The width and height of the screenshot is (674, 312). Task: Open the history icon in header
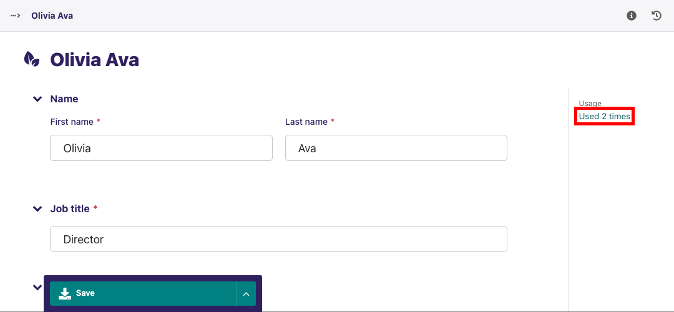pos(657,16)
